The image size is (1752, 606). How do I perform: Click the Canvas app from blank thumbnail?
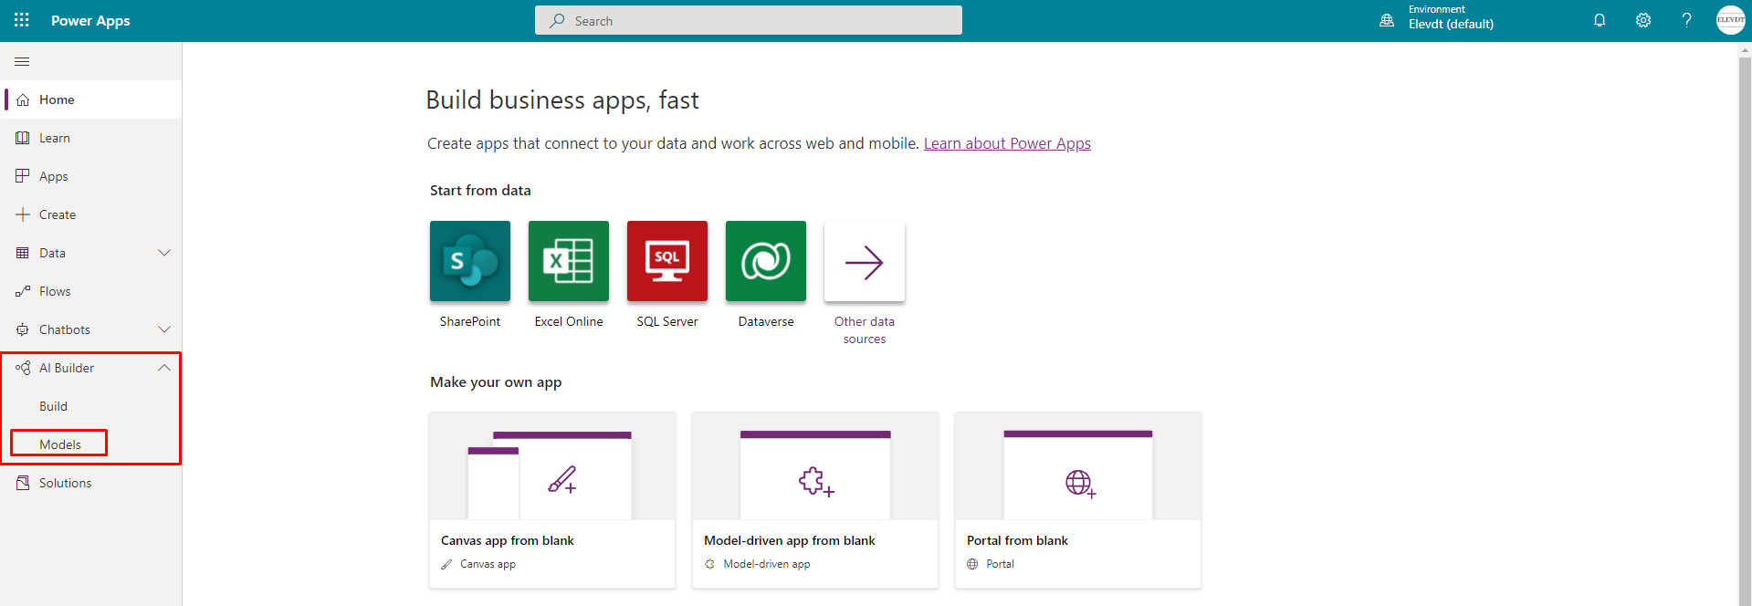552,466
